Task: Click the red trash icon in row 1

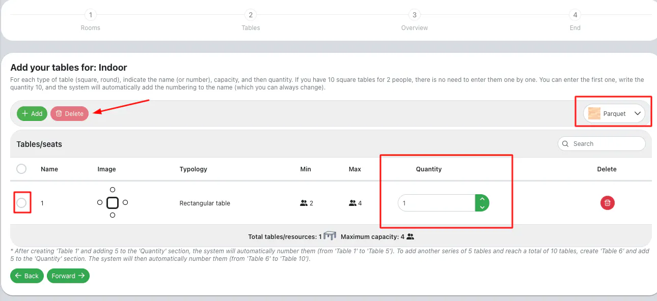Action: coord(607,203)
